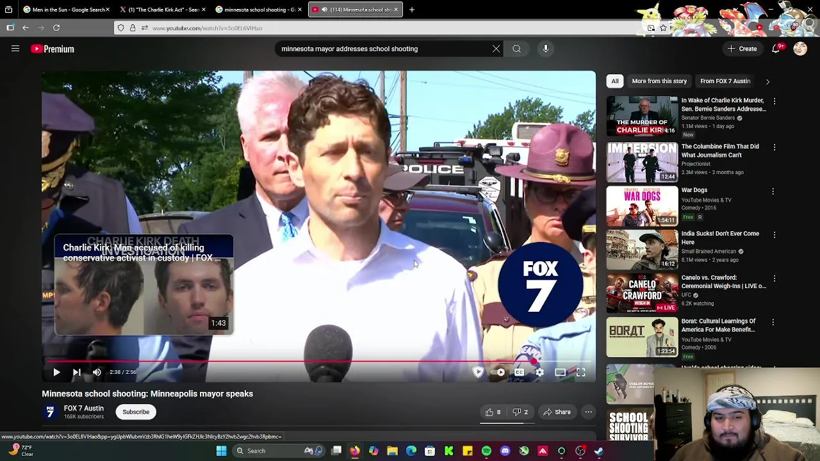
Task: Go to the YouTube Premium home logo
Action: coord(53,49)
